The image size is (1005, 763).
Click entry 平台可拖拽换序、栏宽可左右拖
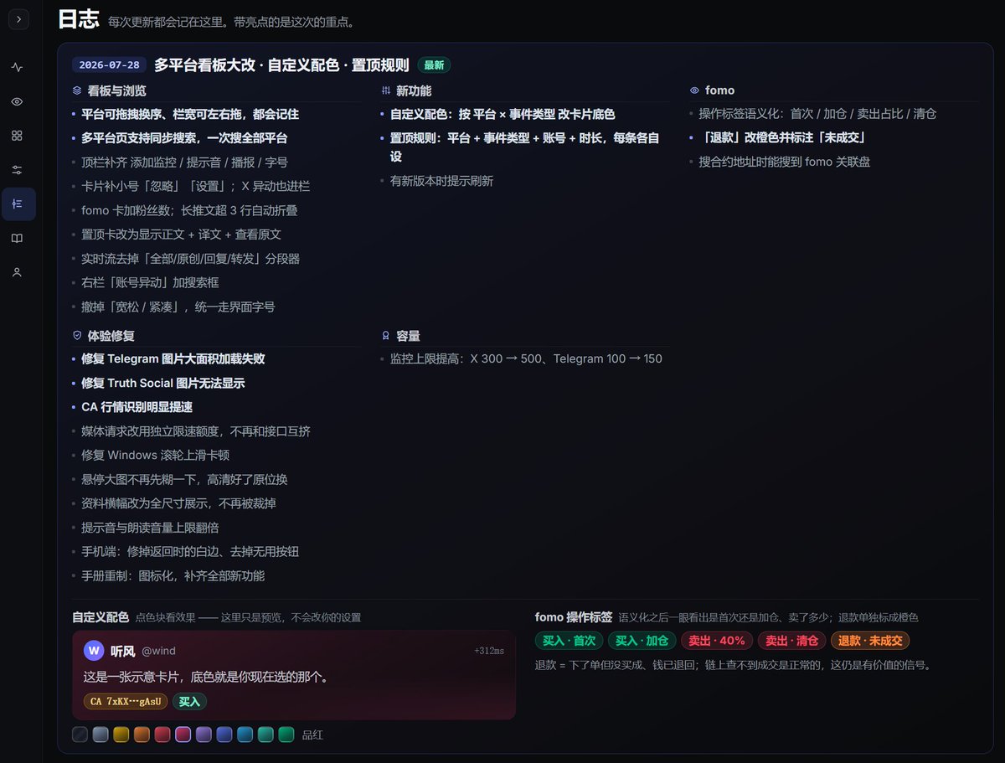click(x=190, y=114)
